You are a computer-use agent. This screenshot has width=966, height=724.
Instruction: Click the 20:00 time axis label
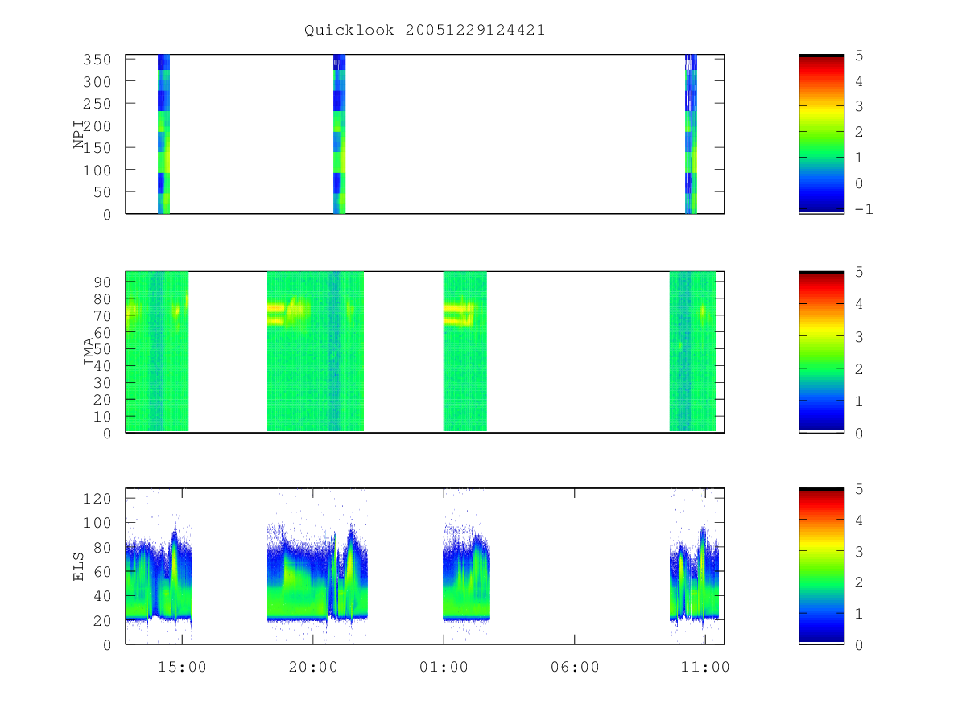[313, 667]
